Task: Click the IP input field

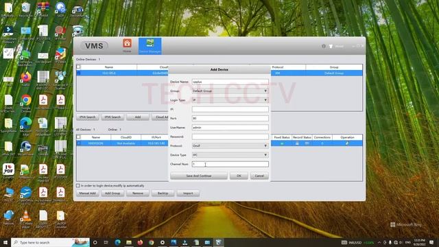Action: (x=230, y=109)
